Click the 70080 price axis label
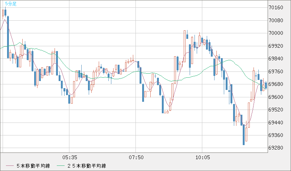Image resolution: width=291 pixels, height=171 pixels. coord(276,20)
